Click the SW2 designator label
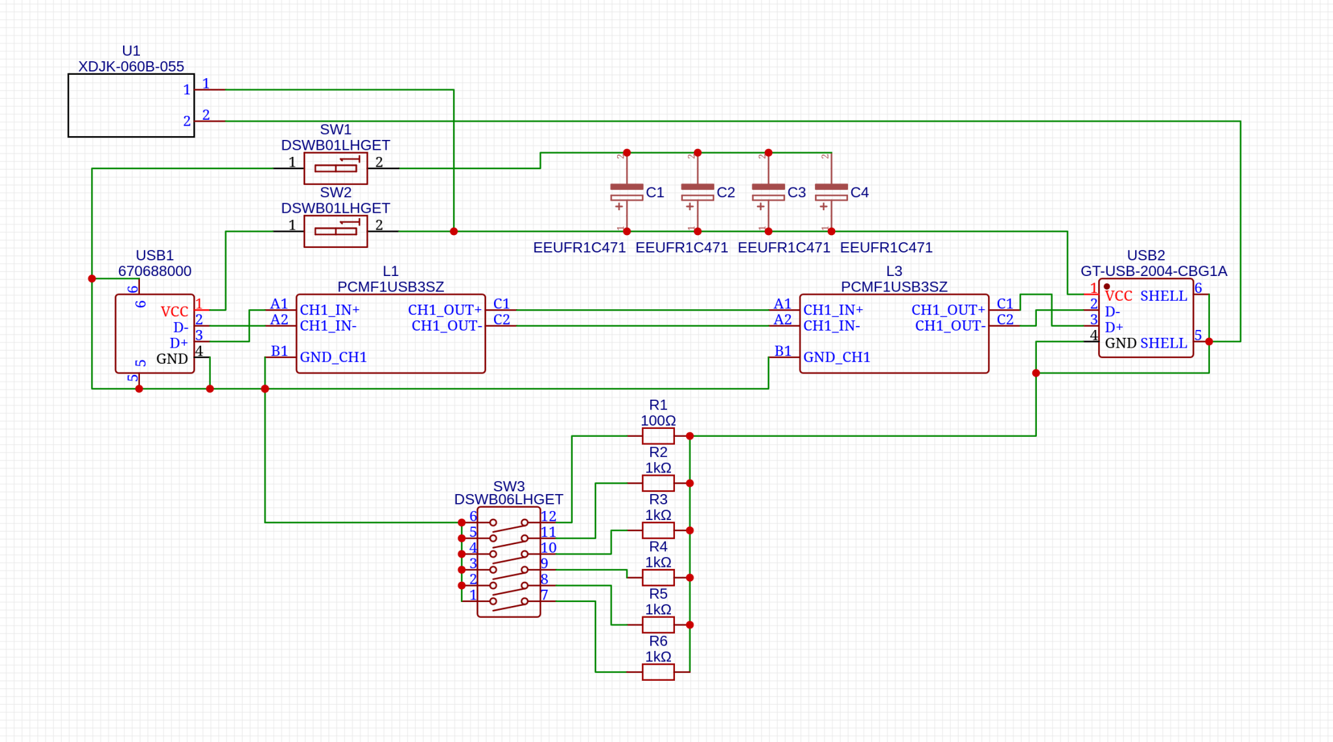 point(336,193)
